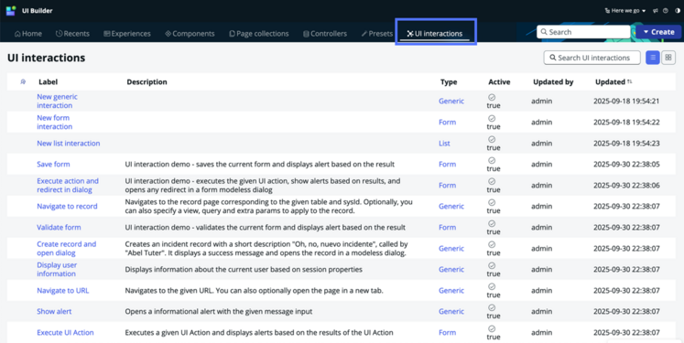Screen dimensions: 684x343
Task: Switch to list view layout
Action: tap(653, 58)
